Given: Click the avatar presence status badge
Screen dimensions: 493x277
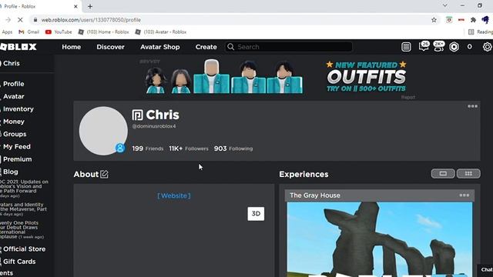Looking at the screenshot, I should click(120, 148).
